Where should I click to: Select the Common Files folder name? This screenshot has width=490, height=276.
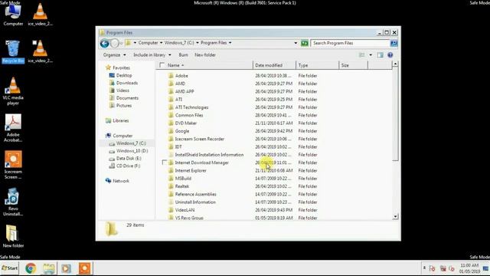(189, 115)
